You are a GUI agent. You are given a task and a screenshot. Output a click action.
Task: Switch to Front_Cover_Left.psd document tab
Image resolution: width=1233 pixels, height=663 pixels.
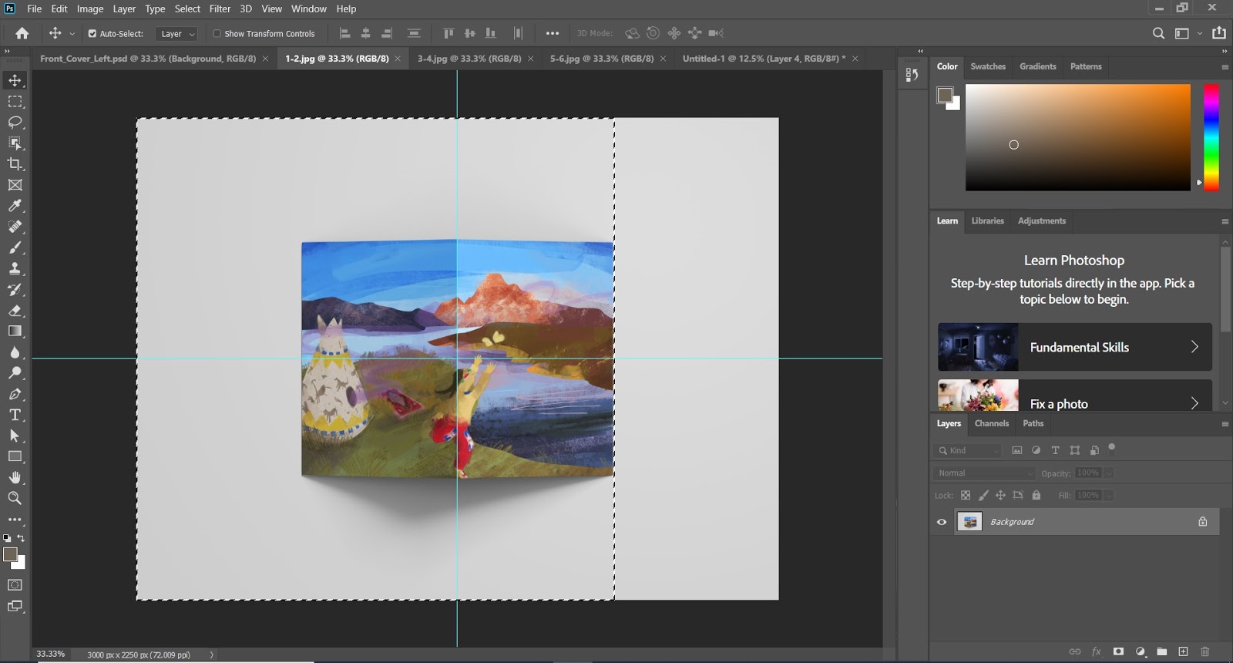[148, 59]
